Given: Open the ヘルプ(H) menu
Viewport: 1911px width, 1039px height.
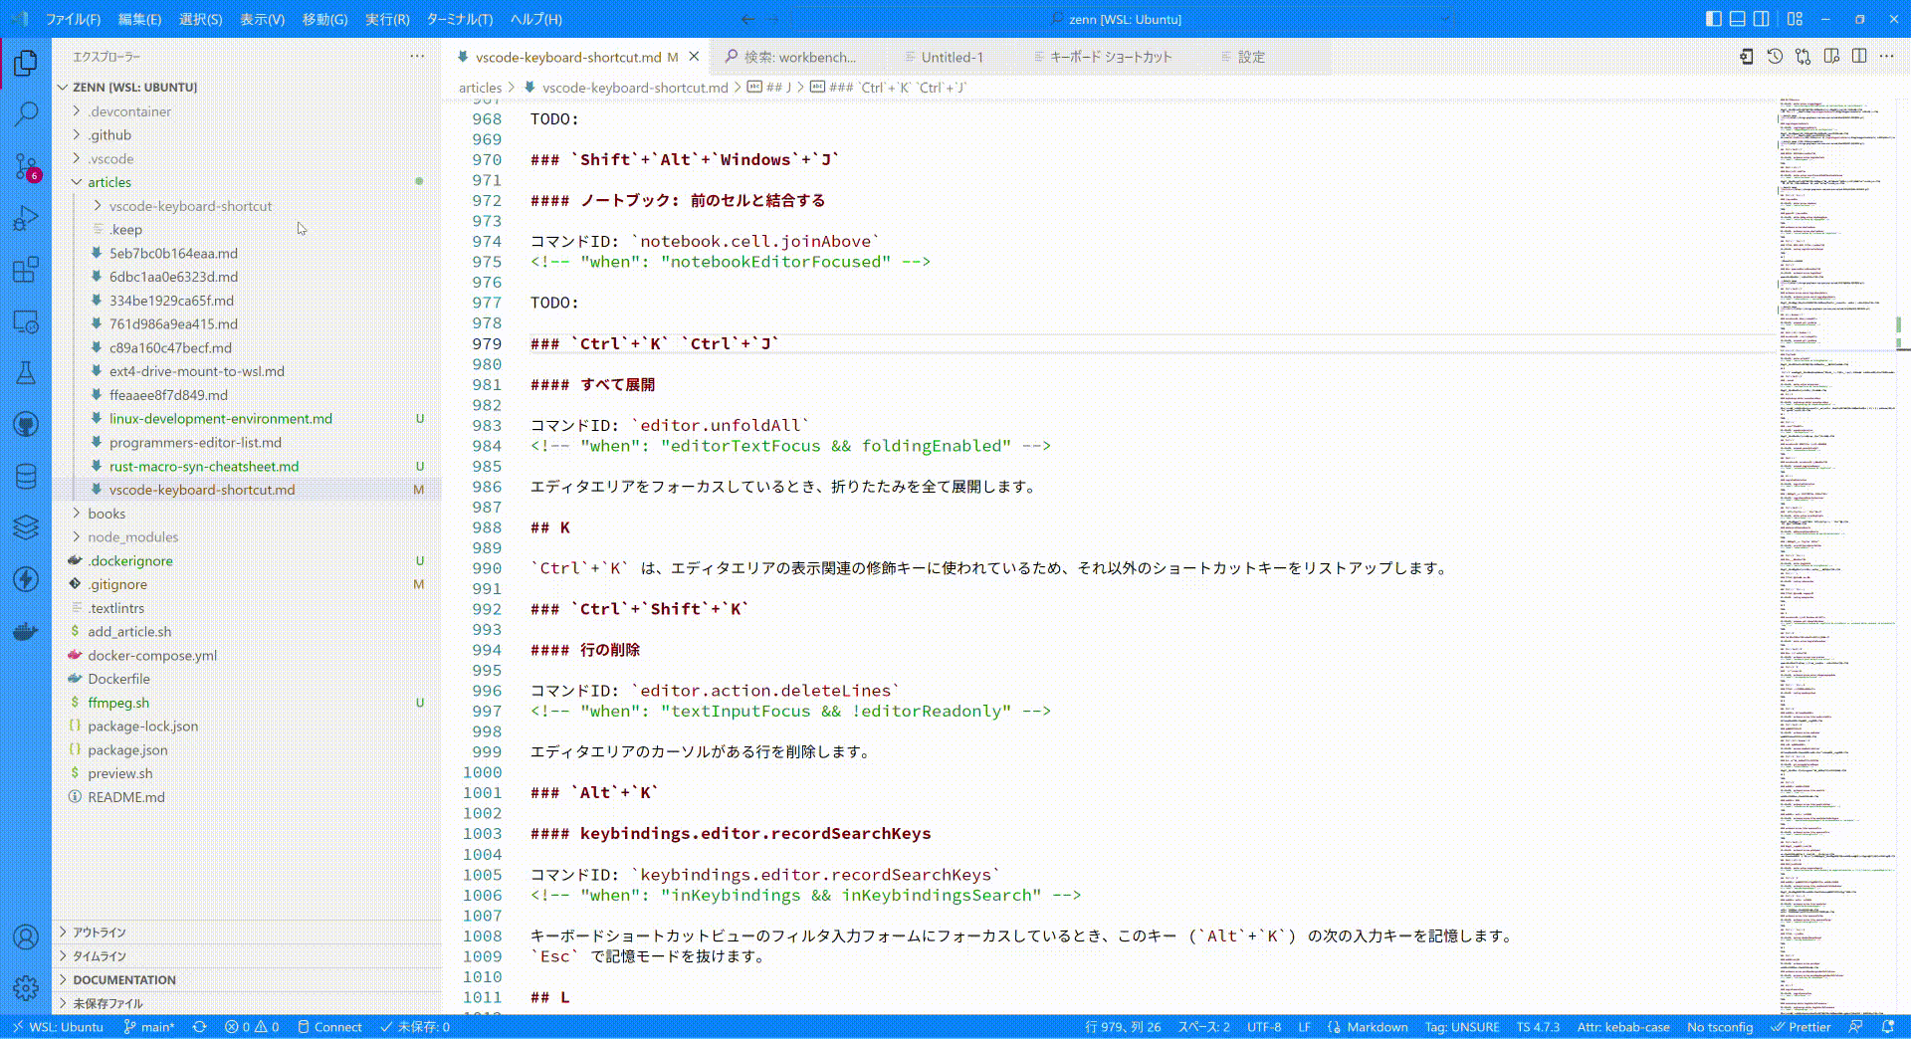Looking at the screenshot, I should coord(535,19).
